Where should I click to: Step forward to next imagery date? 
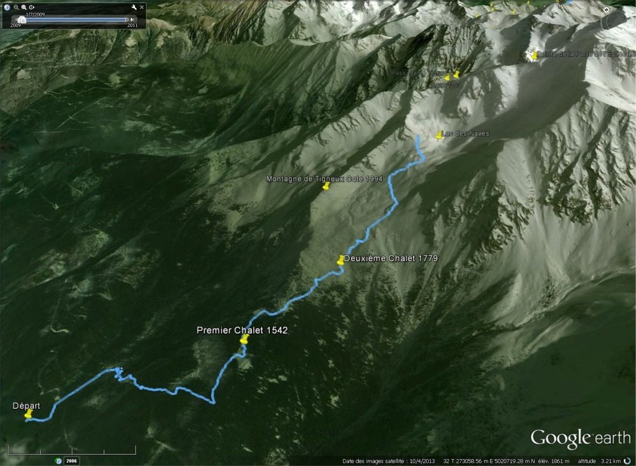(132, 20)
